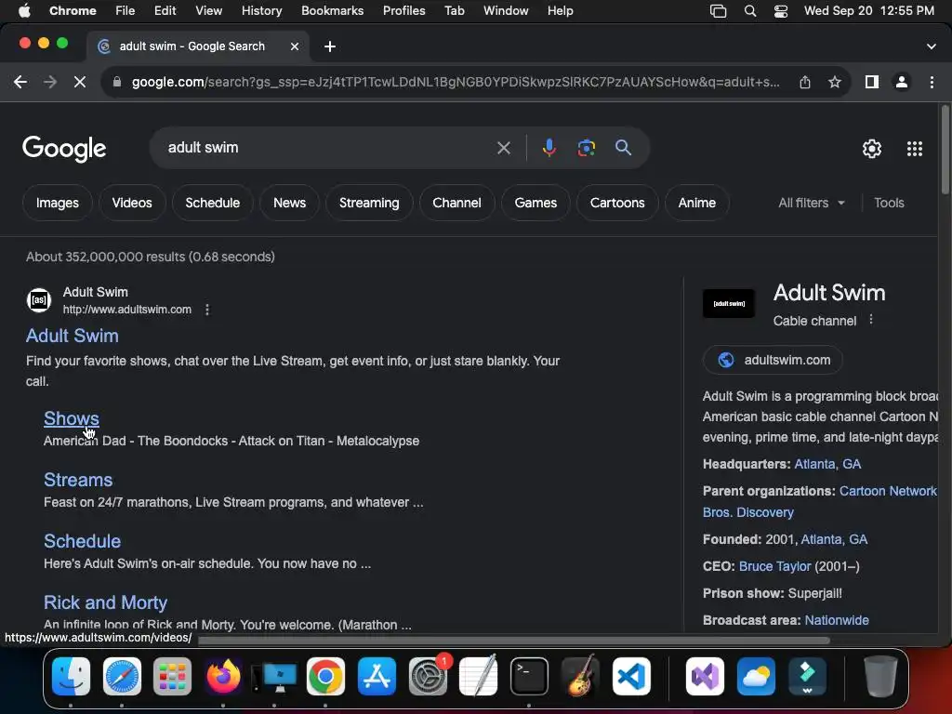Open the Shows sitelink
The image size is (952, 714).
(71, 418)
